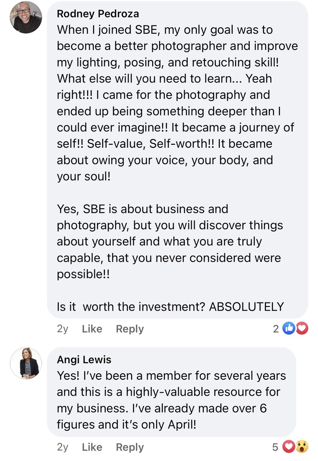318x461 pixels.
Task: Visit Rodney Pedroza's profile via his name
Action: click(x=98, y=14)
